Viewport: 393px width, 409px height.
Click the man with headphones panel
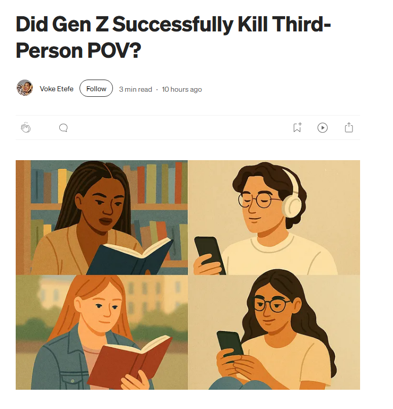[x=274, y=217]
